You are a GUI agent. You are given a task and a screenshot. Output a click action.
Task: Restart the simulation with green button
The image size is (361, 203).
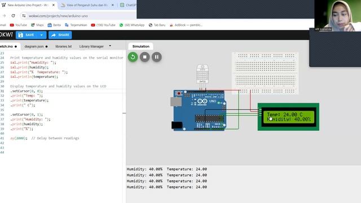(133, 57)
